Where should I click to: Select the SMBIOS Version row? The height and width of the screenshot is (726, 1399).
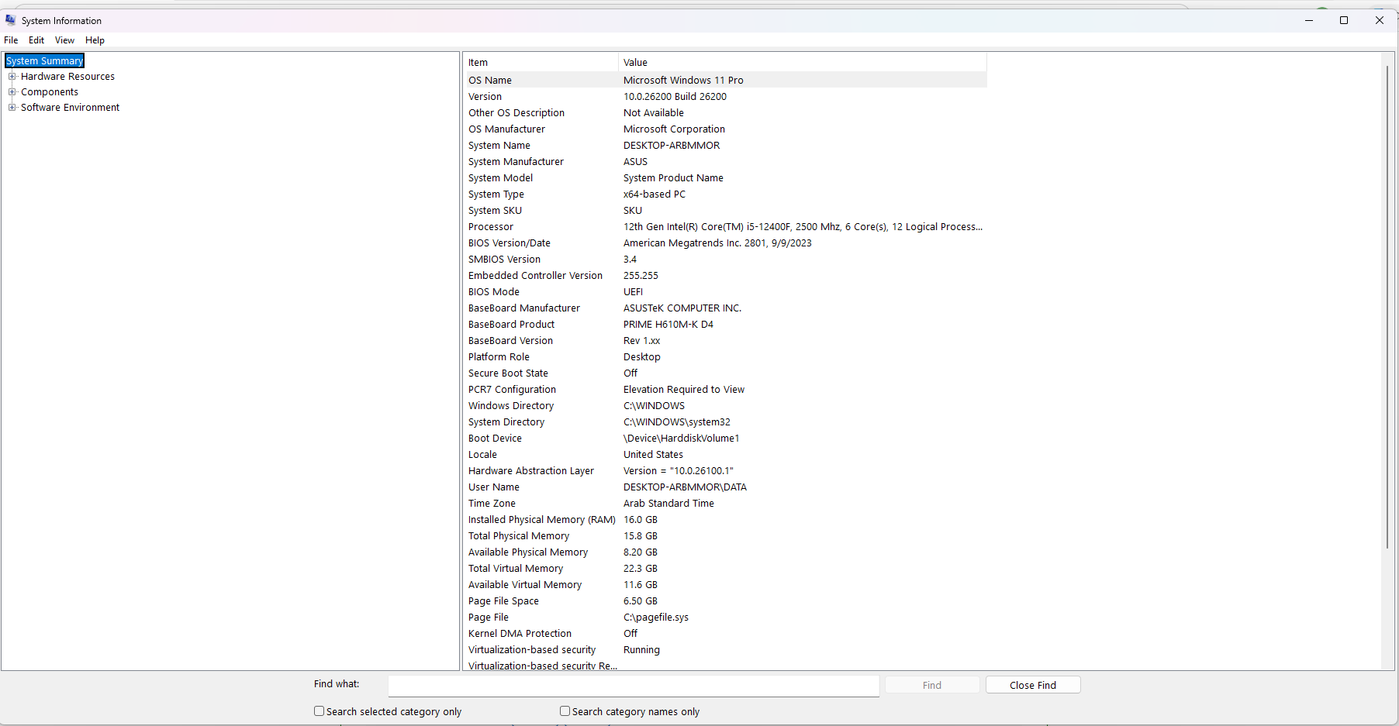(x=725, y=260)
